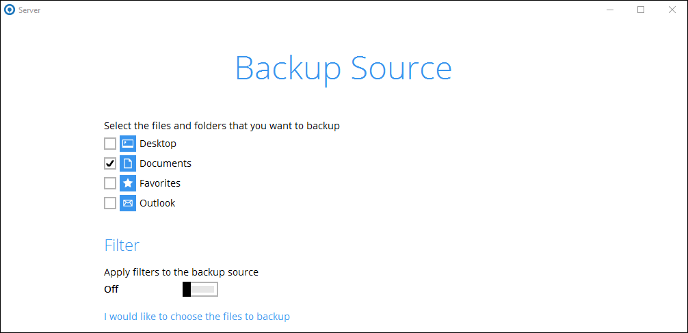Select the Desktop label text
This screenshot has height=333, width=688.
(x=158, y=144)
